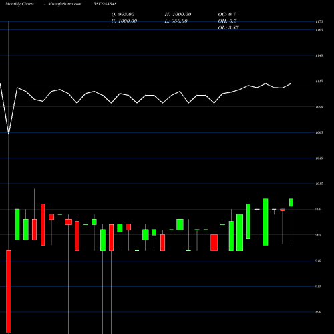Click the 1090 price axis label

[319, 107]
